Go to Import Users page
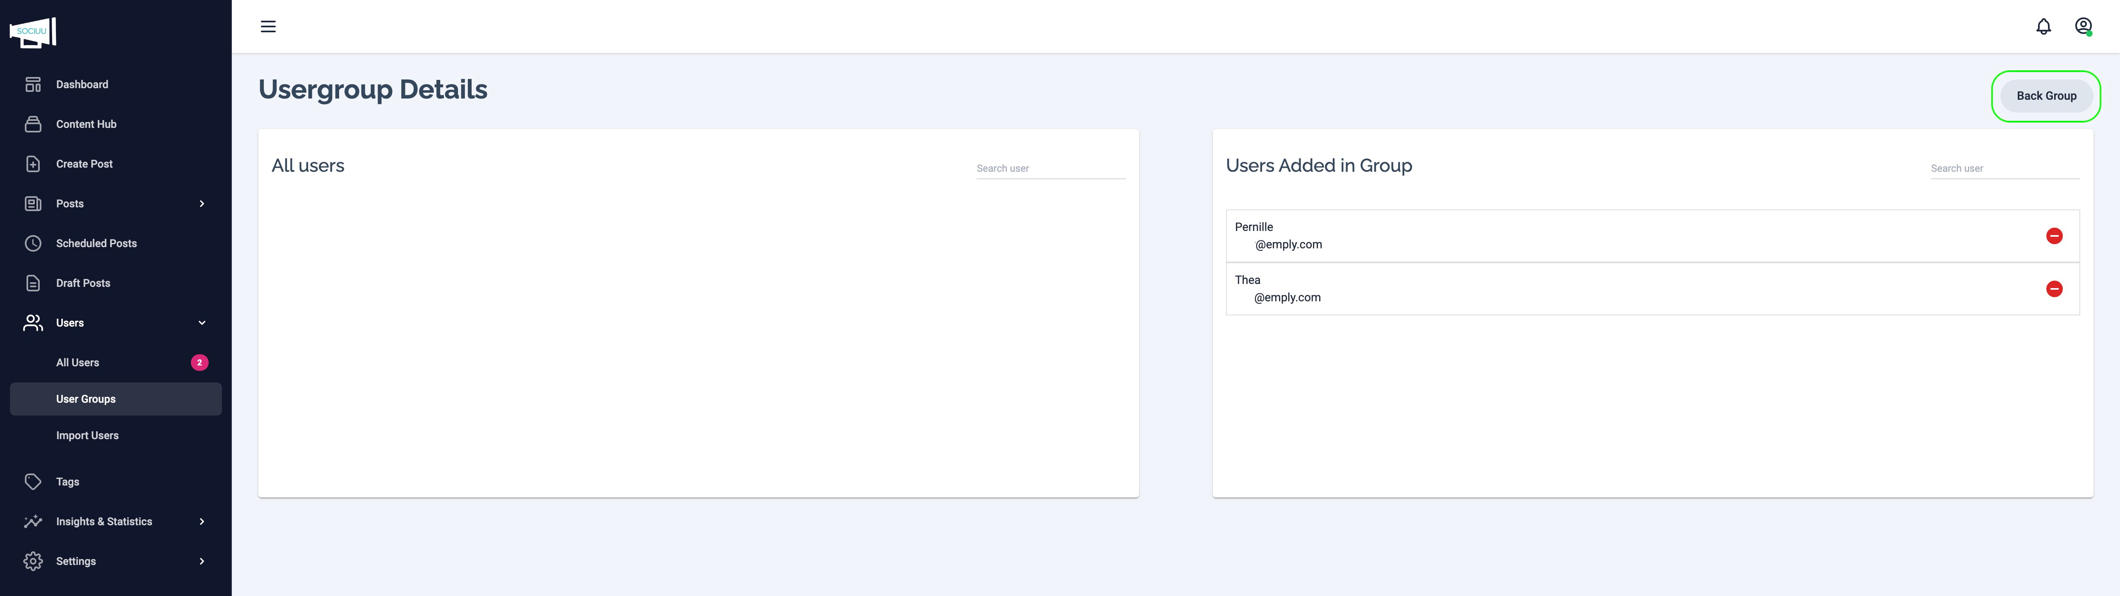 point(87,435)
